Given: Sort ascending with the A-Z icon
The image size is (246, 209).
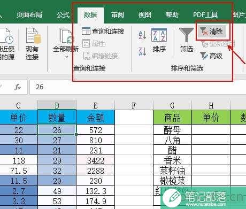Looking at the screenshot, I should (143, 35).
